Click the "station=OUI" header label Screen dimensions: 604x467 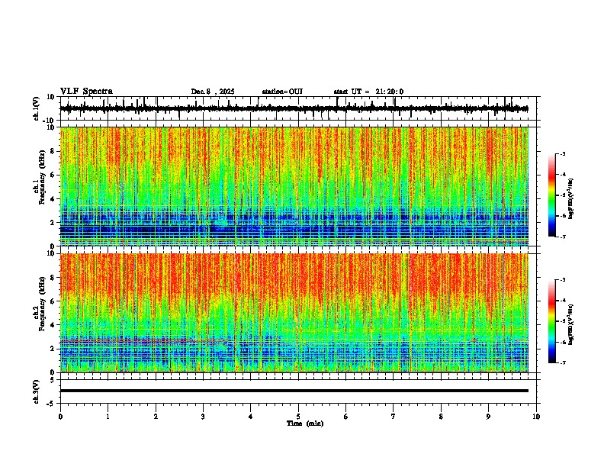[x=282, y=92]
